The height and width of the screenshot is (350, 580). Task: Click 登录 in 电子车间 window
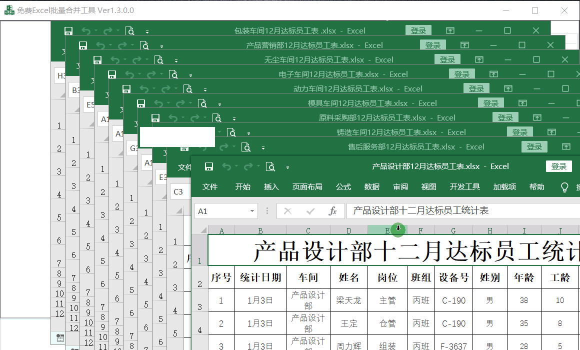[x=461, y=74]
